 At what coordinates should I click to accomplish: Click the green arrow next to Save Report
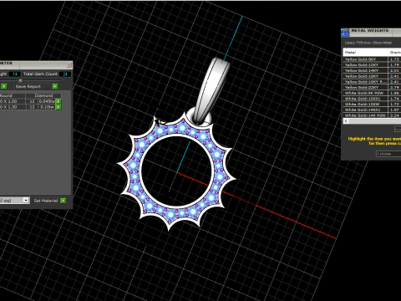point(55,86)
